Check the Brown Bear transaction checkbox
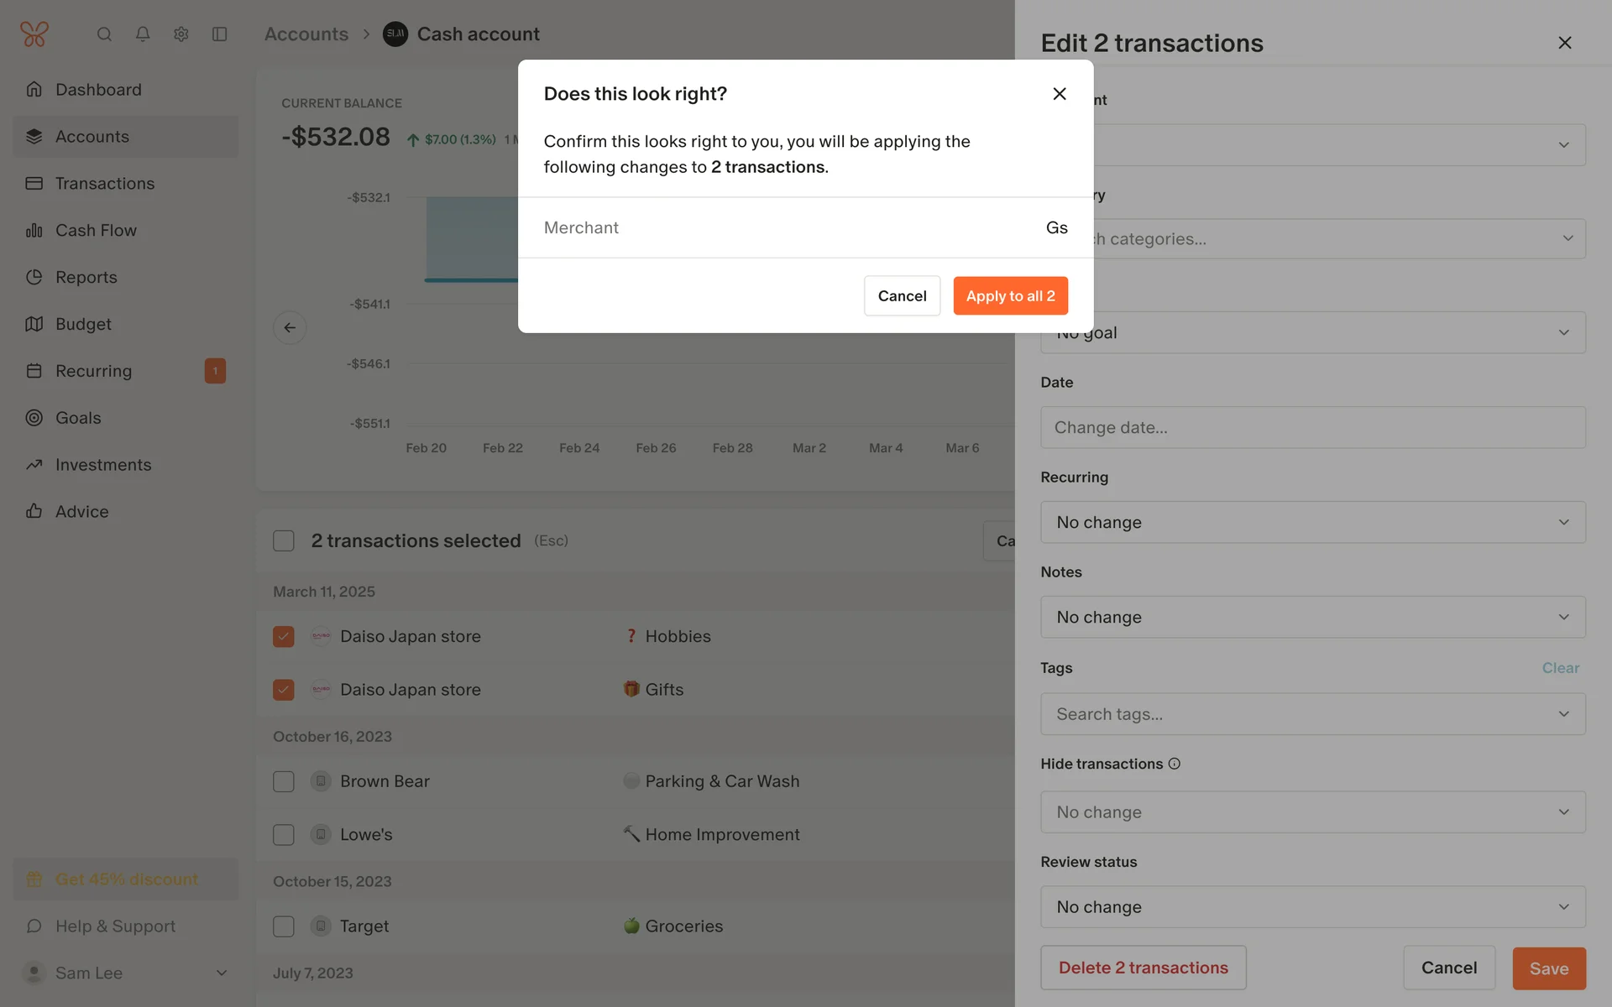 (x=284, y=782)
